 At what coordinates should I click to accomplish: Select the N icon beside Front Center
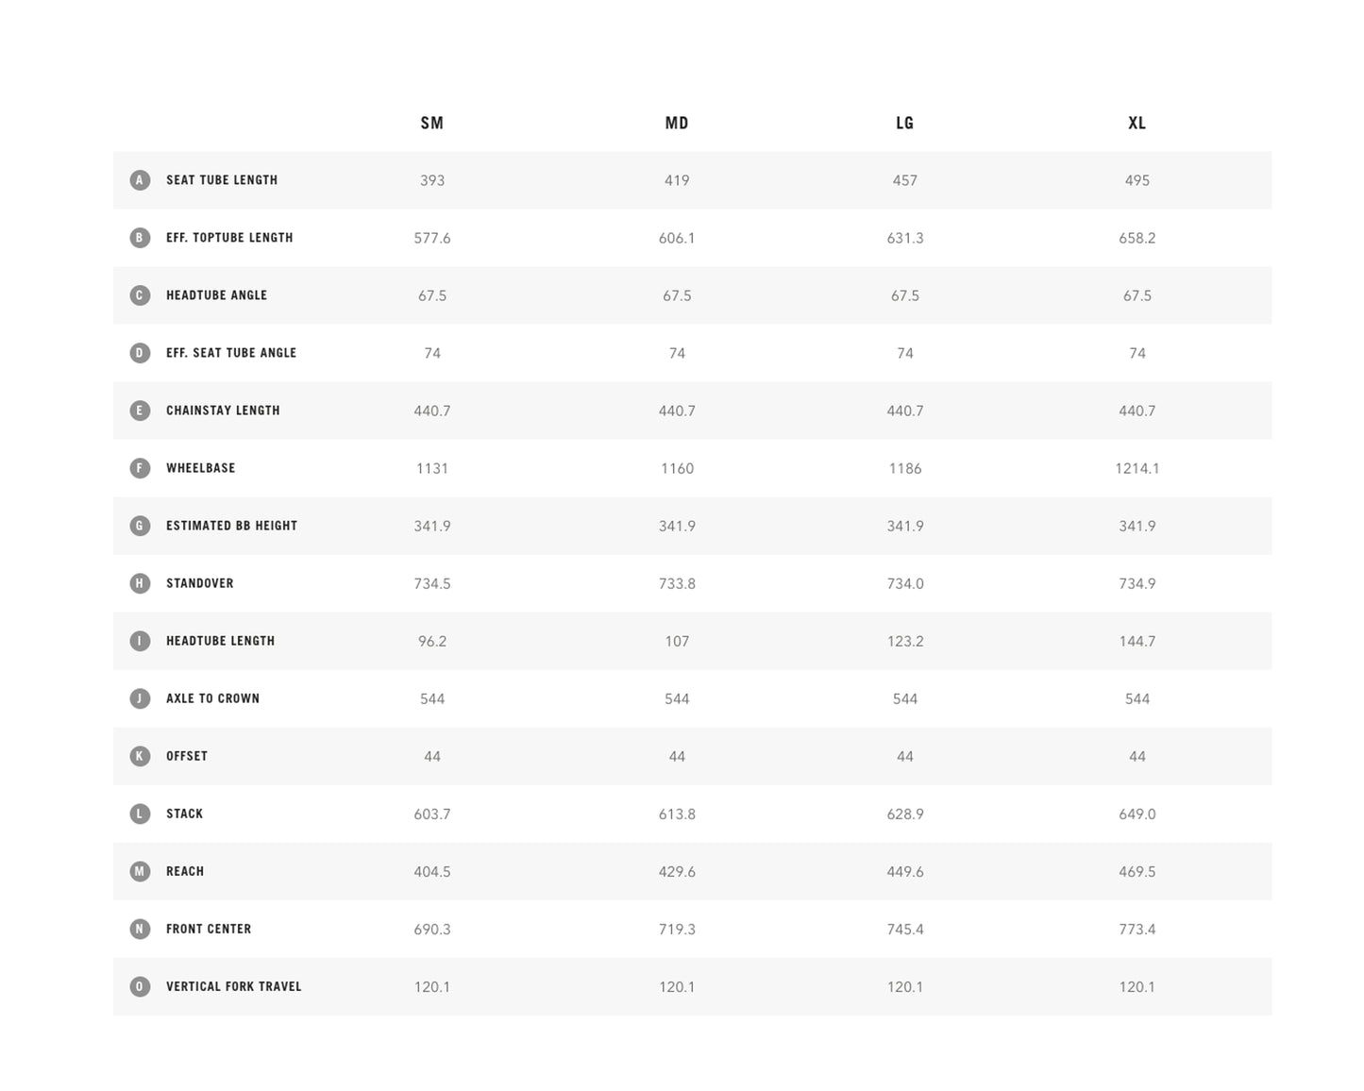point(140,929)
